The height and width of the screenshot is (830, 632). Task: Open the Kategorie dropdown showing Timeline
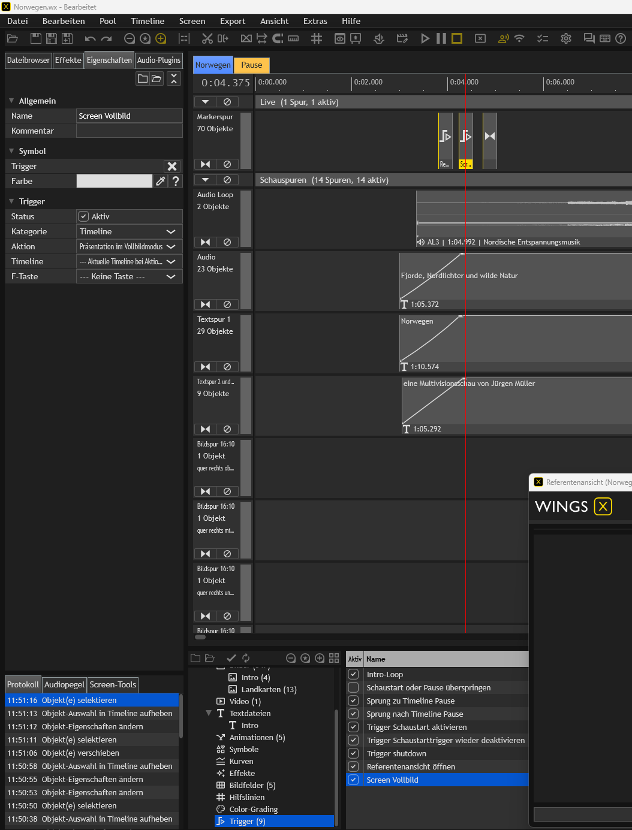click(128, 231)
